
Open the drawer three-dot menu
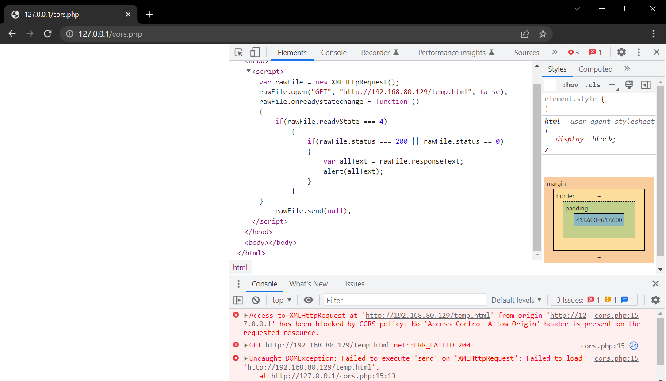tap(238, 284)
